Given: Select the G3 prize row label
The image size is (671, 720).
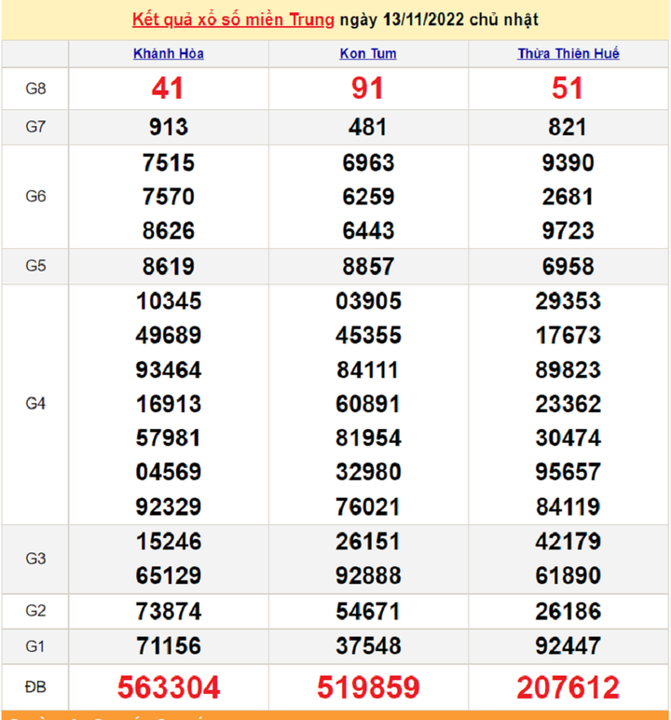Looking at the screenshot, I should (x=35, y=559).
